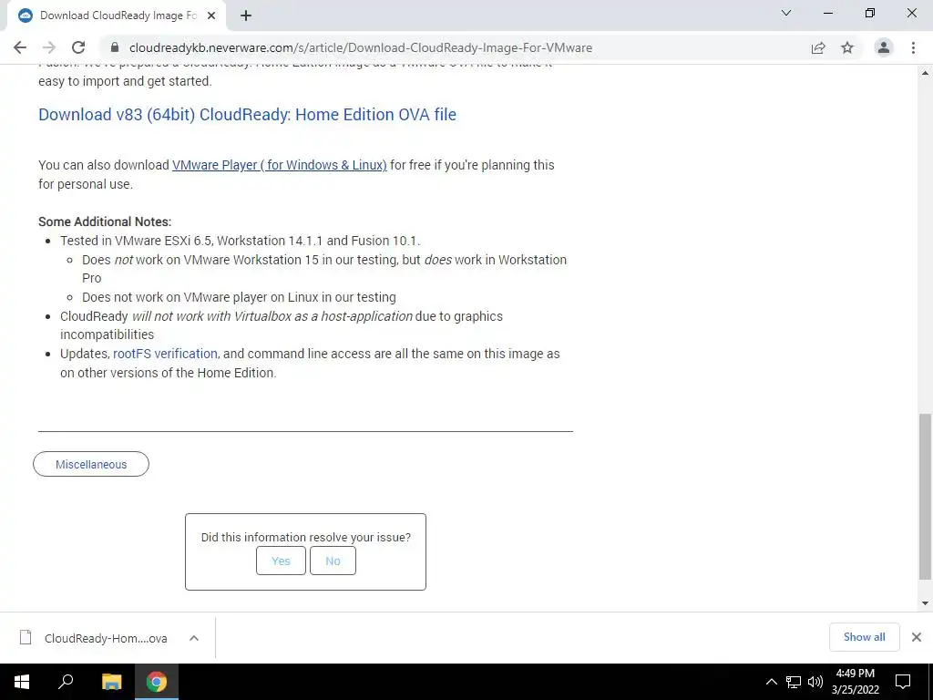Click the Chrome taskbar icon

[x=157, y=682]
